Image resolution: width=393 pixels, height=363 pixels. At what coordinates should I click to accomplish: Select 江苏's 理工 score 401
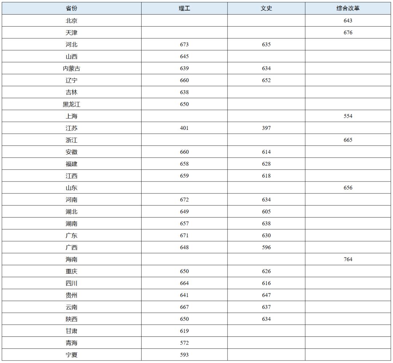click(184, 128)
